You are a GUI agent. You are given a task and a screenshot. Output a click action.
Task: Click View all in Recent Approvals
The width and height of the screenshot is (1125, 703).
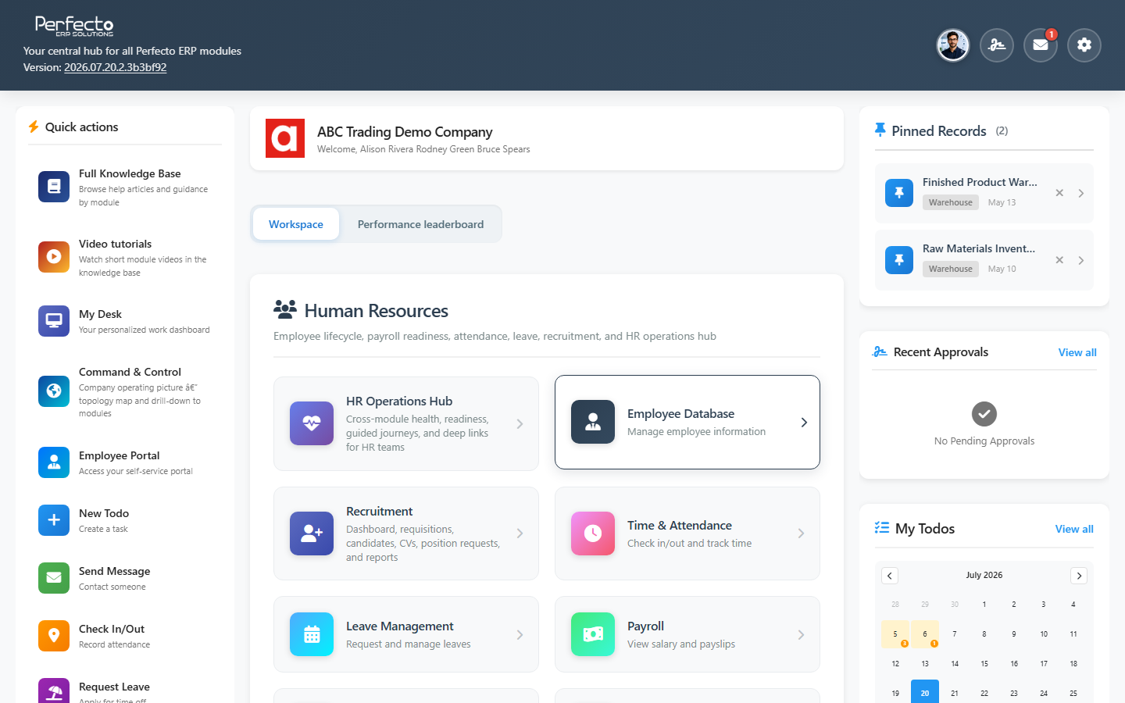[x=1077, y=352]
